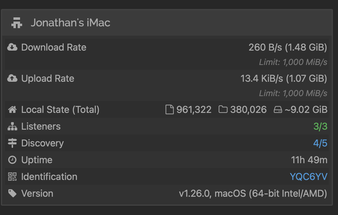The image size is (338, 215).
Task: Click the Listeners network icon
Action: (12, 126)
